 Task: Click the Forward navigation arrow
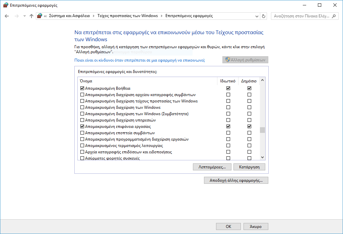point(17,16)
